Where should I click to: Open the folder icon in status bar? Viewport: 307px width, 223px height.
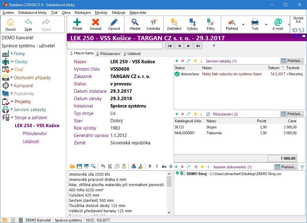(5, 220)
